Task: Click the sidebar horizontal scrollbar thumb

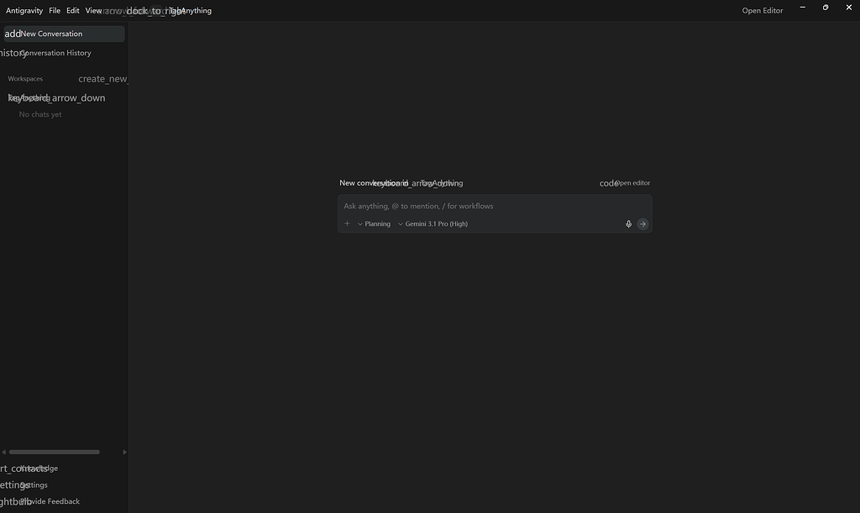Action: 55,453
